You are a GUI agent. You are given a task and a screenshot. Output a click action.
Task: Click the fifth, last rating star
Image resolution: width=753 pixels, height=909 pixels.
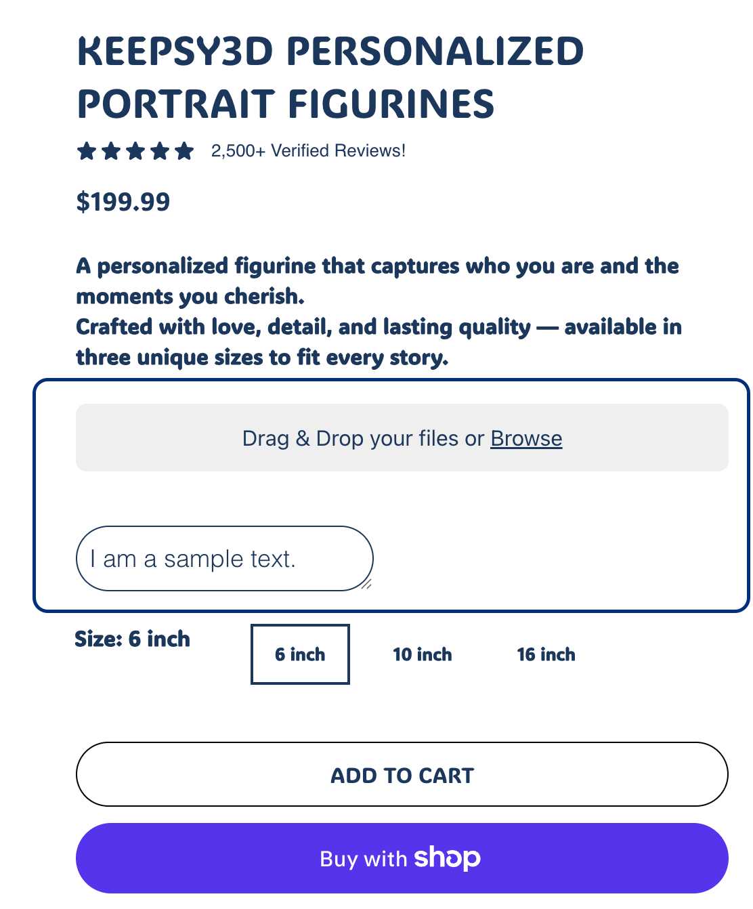click(184, 150)
